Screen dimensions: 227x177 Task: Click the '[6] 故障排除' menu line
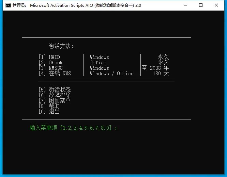point(55,95)
